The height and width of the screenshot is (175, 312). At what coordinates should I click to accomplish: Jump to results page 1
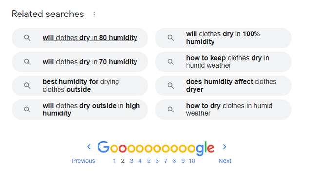click(114, 161)
